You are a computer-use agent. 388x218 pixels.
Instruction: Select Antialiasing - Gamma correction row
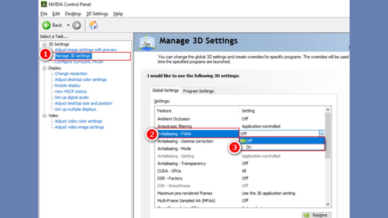point(197,141)
